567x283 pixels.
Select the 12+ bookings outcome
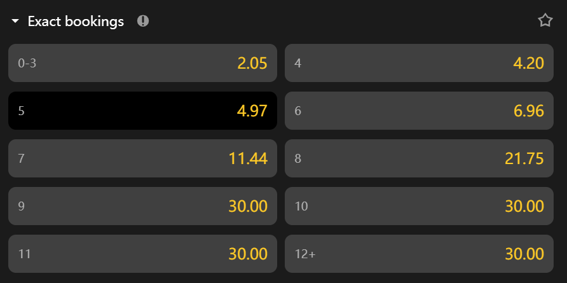pos(419,254)
